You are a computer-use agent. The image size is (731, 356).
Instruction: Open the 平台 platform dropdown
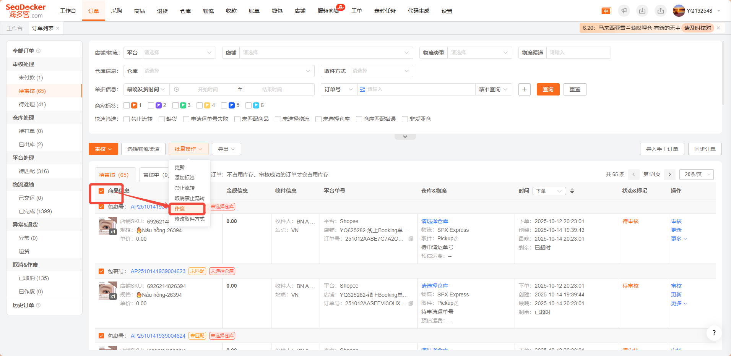click(178, 53)
